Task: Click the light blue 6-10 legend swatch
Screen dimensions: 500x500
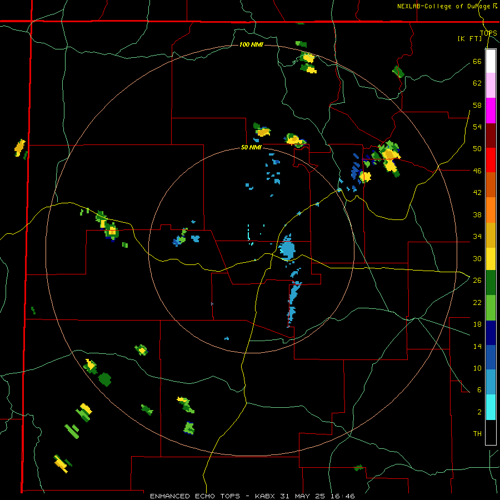Action: [491, 382]
